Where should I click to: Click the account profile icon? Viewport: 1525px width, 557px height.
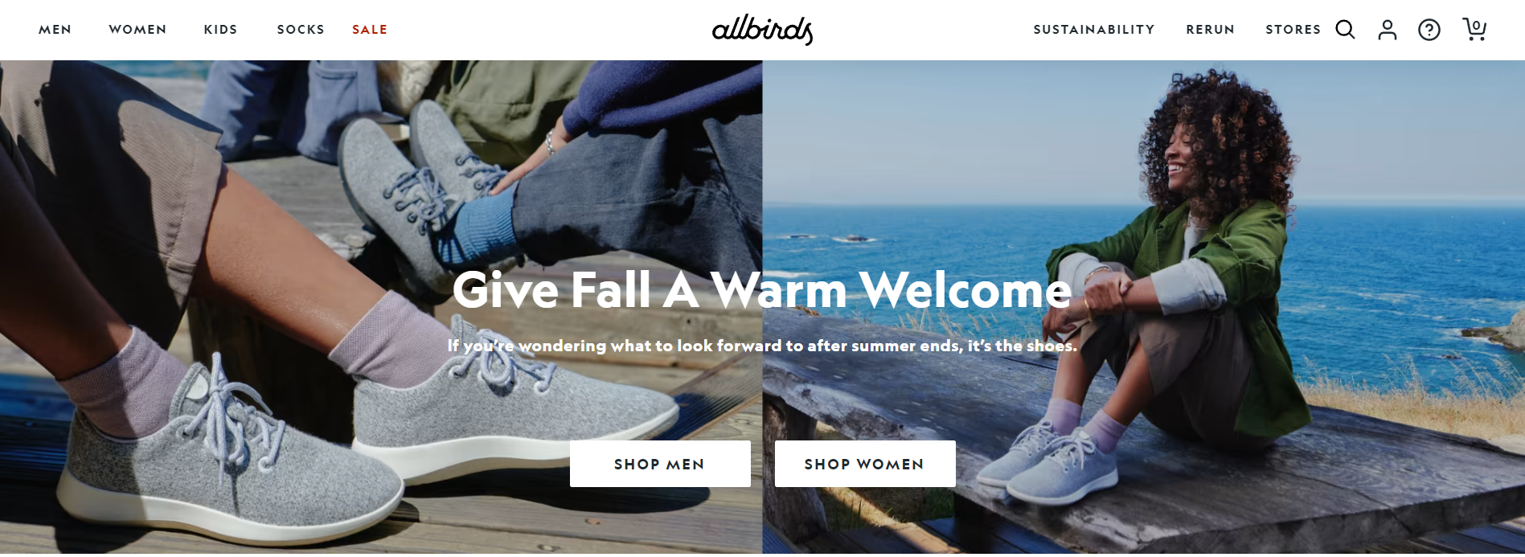1387,30
